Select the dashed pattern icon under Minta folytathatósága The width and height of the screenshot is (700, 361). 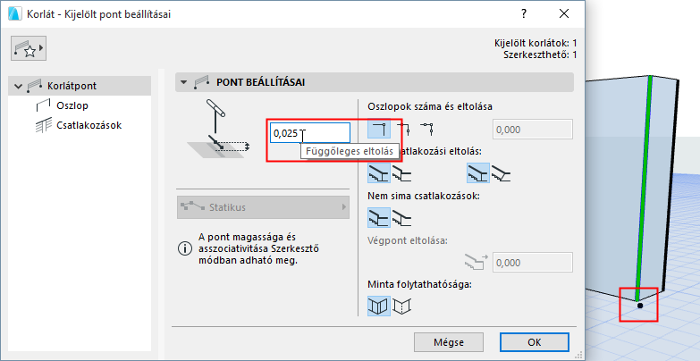401,306
